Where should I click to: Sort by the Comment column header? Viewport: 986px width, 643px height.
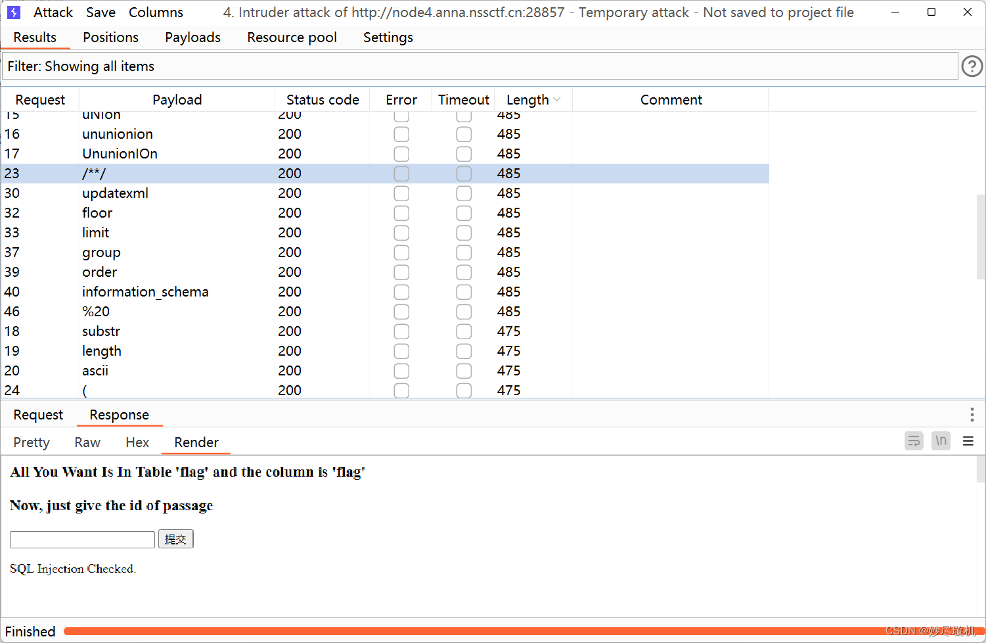tap(671, 100)
